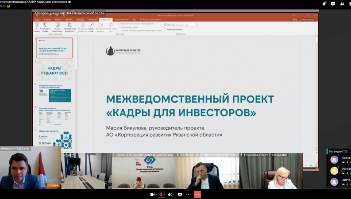Click the Tell me what to do field
The width and height of the screenshot is (351, 199).
tap(150, 19)
